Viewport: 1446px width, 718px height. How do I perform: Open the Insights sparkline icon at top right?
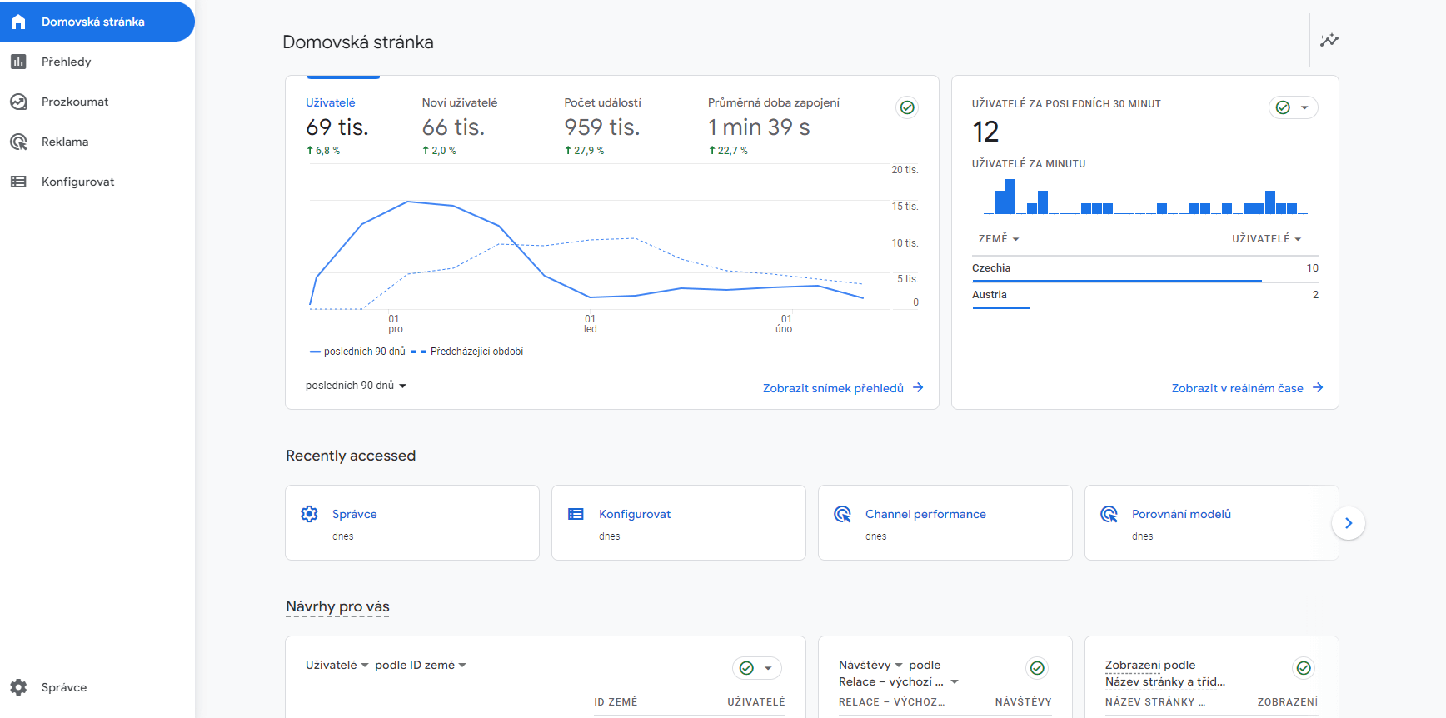coord(1329,40)
